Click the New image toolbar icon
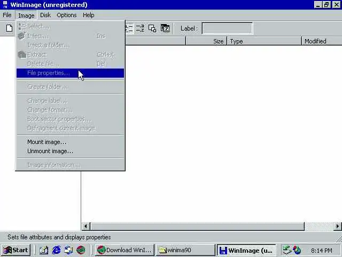 [10, 28]
